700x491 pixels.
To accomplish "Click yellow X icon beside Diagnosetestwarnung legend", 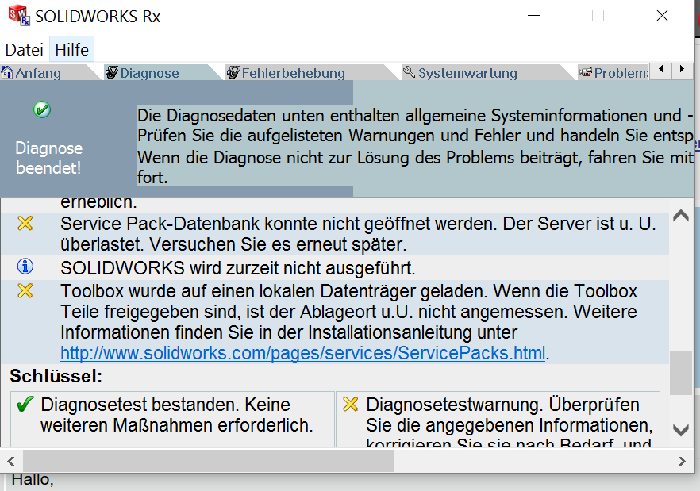I will [x=351, y=405].
